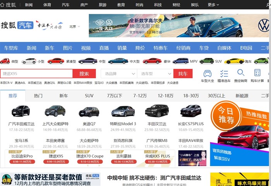Open the 购车计算 calculator icon
271x186 pixels.
(257, 73)
